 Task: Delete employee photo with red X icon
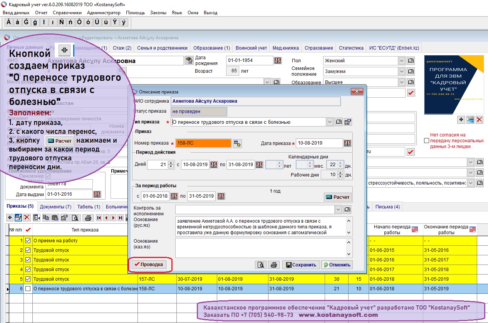pyautogui.click(x=480, y=120)
